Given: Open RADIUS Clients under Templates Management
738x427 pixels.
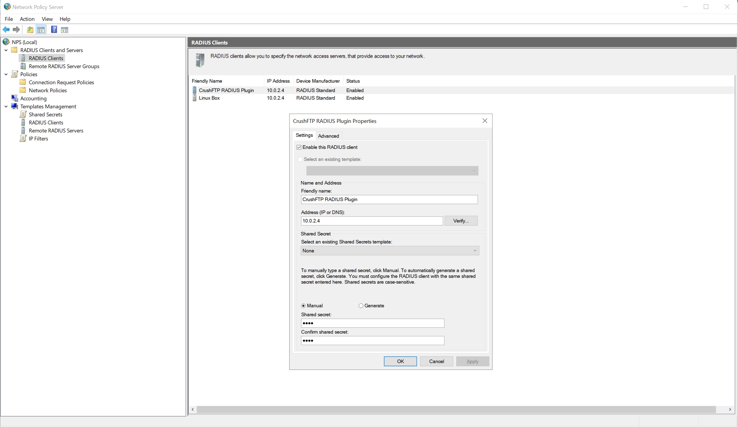Looking at the screenshot, I should pos(46,122).
